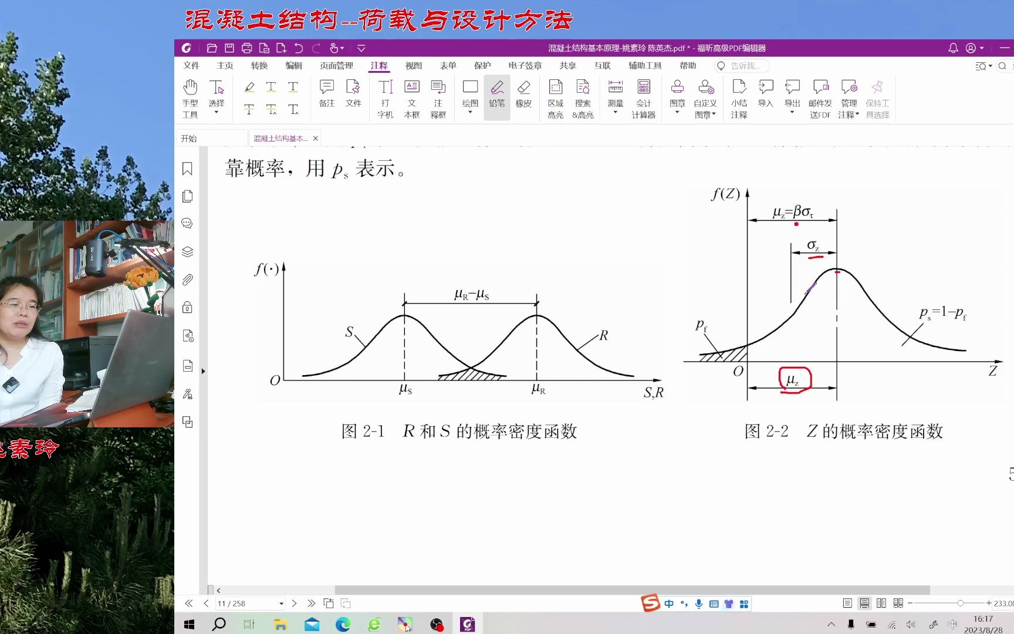Expand the customize quick access toolbar arrow
Viewport: 1014px width, 634px height.
(x=361, y=48)
